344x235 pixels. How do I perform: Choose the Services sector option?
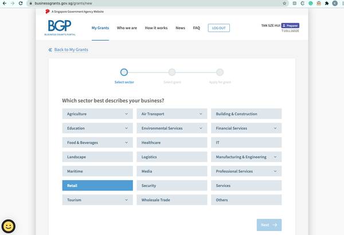click(x=246, y=186)
